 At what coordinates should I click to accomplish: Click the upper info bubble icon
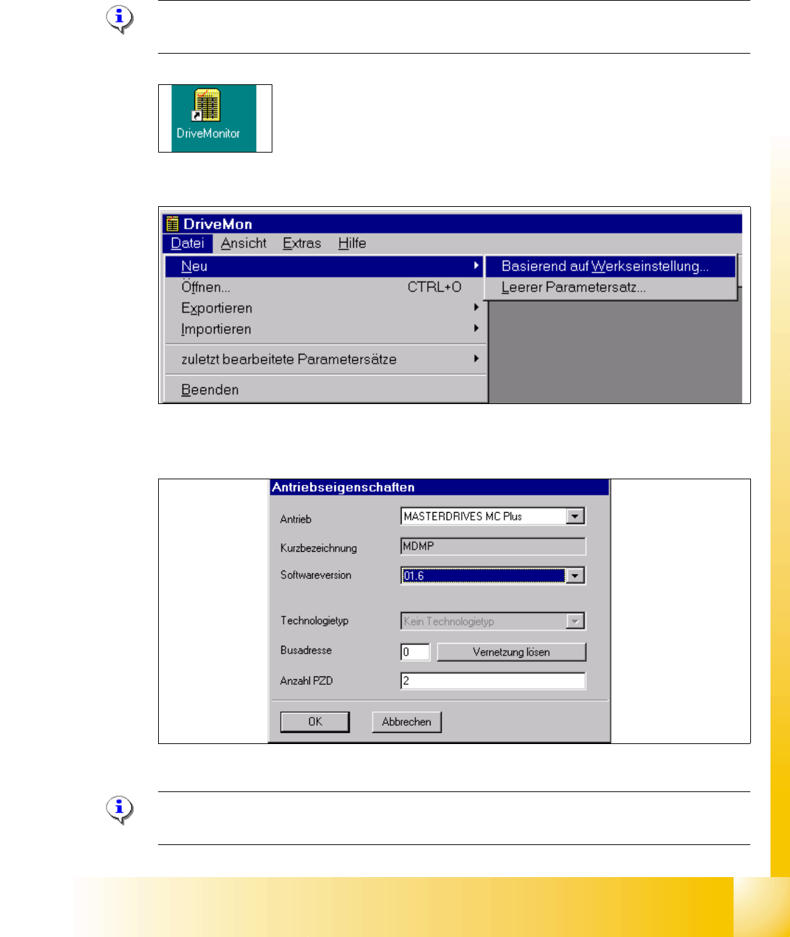pos(120,19)
